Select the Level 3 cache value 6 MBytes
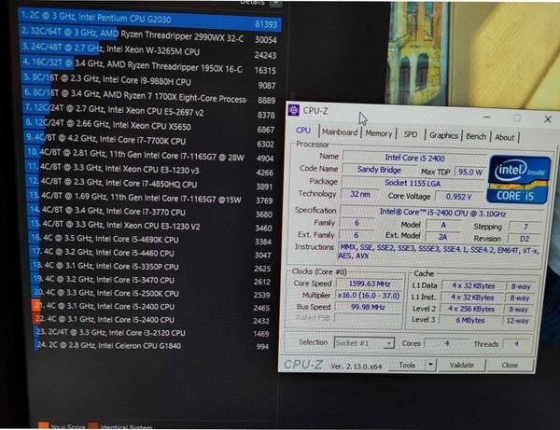560x430 pixels. click(470, 320)
